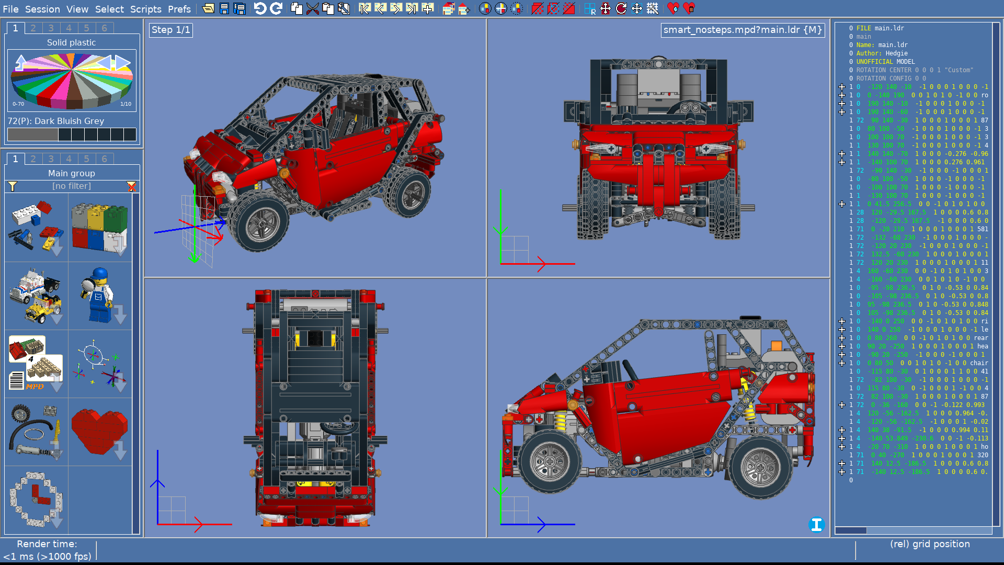1004x565 pixels.
Task: Expand the first source line plus
Action: (x=842, y=87)
